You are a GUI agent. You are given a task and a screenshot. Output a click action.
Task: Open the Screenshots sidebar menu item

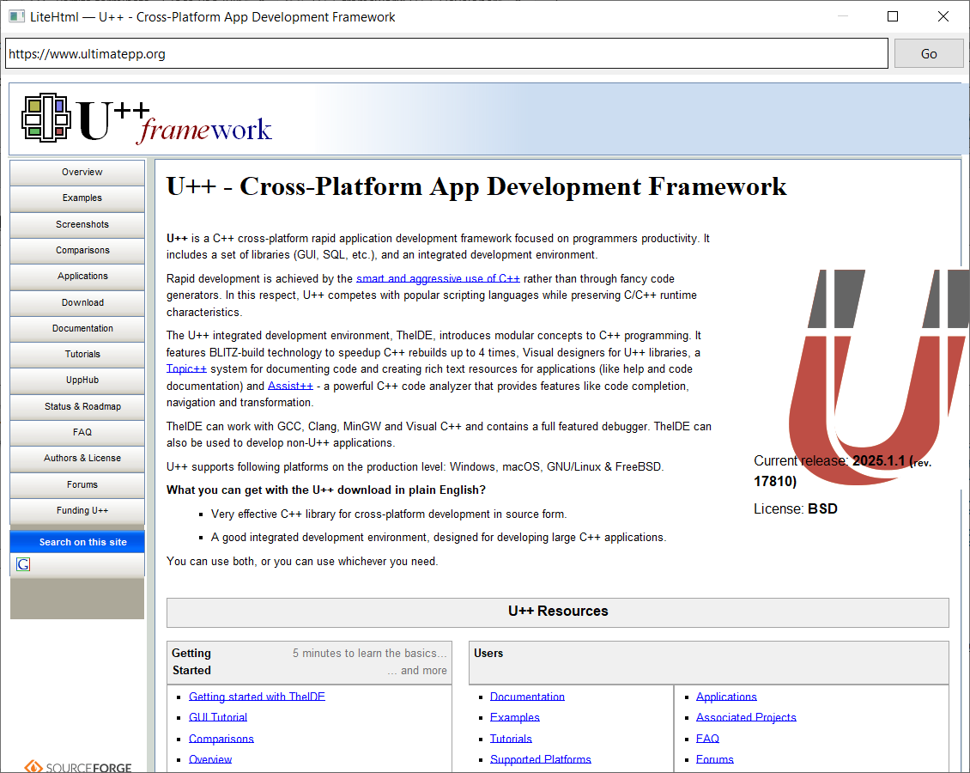(77, 224)
